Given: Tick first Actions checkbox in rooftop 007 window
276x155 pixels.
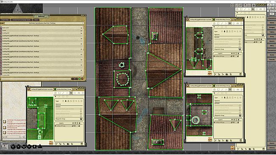Looking at the screenshot, I should tap(81, 109).
